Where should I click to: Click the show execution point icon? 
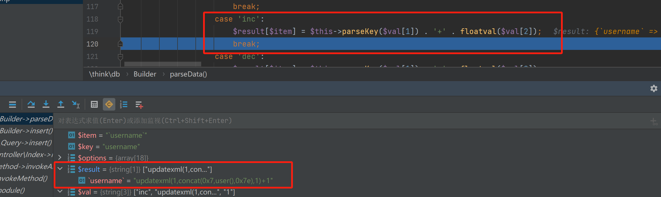click(12, 105)
